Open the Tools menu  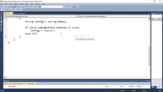tap(32, 4)
